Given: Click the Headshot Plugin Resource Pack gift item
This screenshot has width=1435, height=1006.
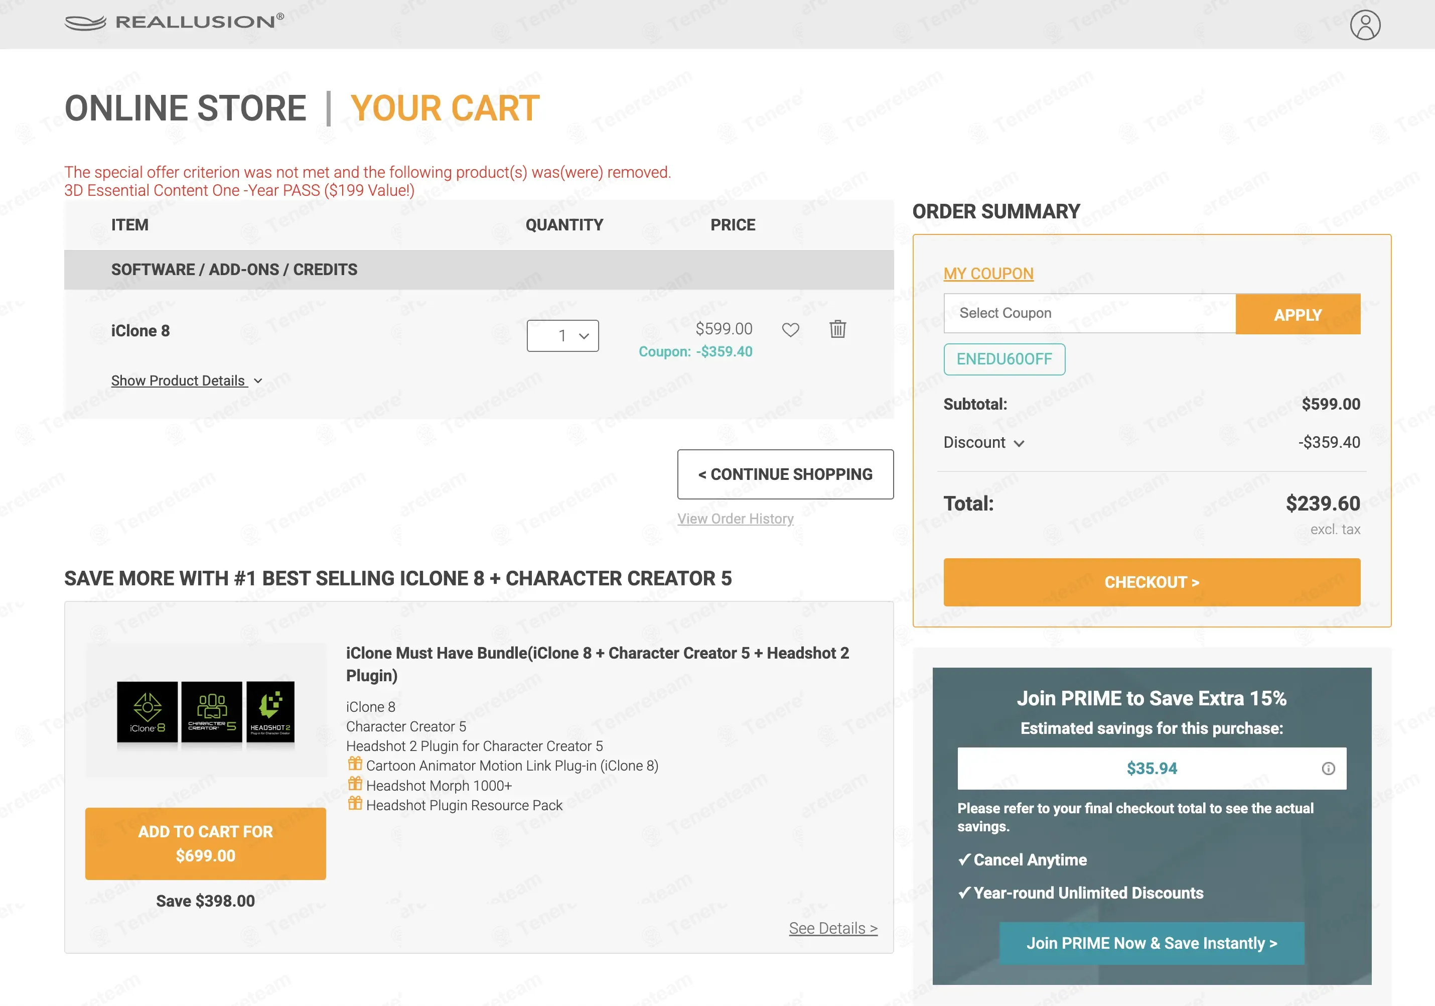Looking at the screenshot, I should 465,805.
